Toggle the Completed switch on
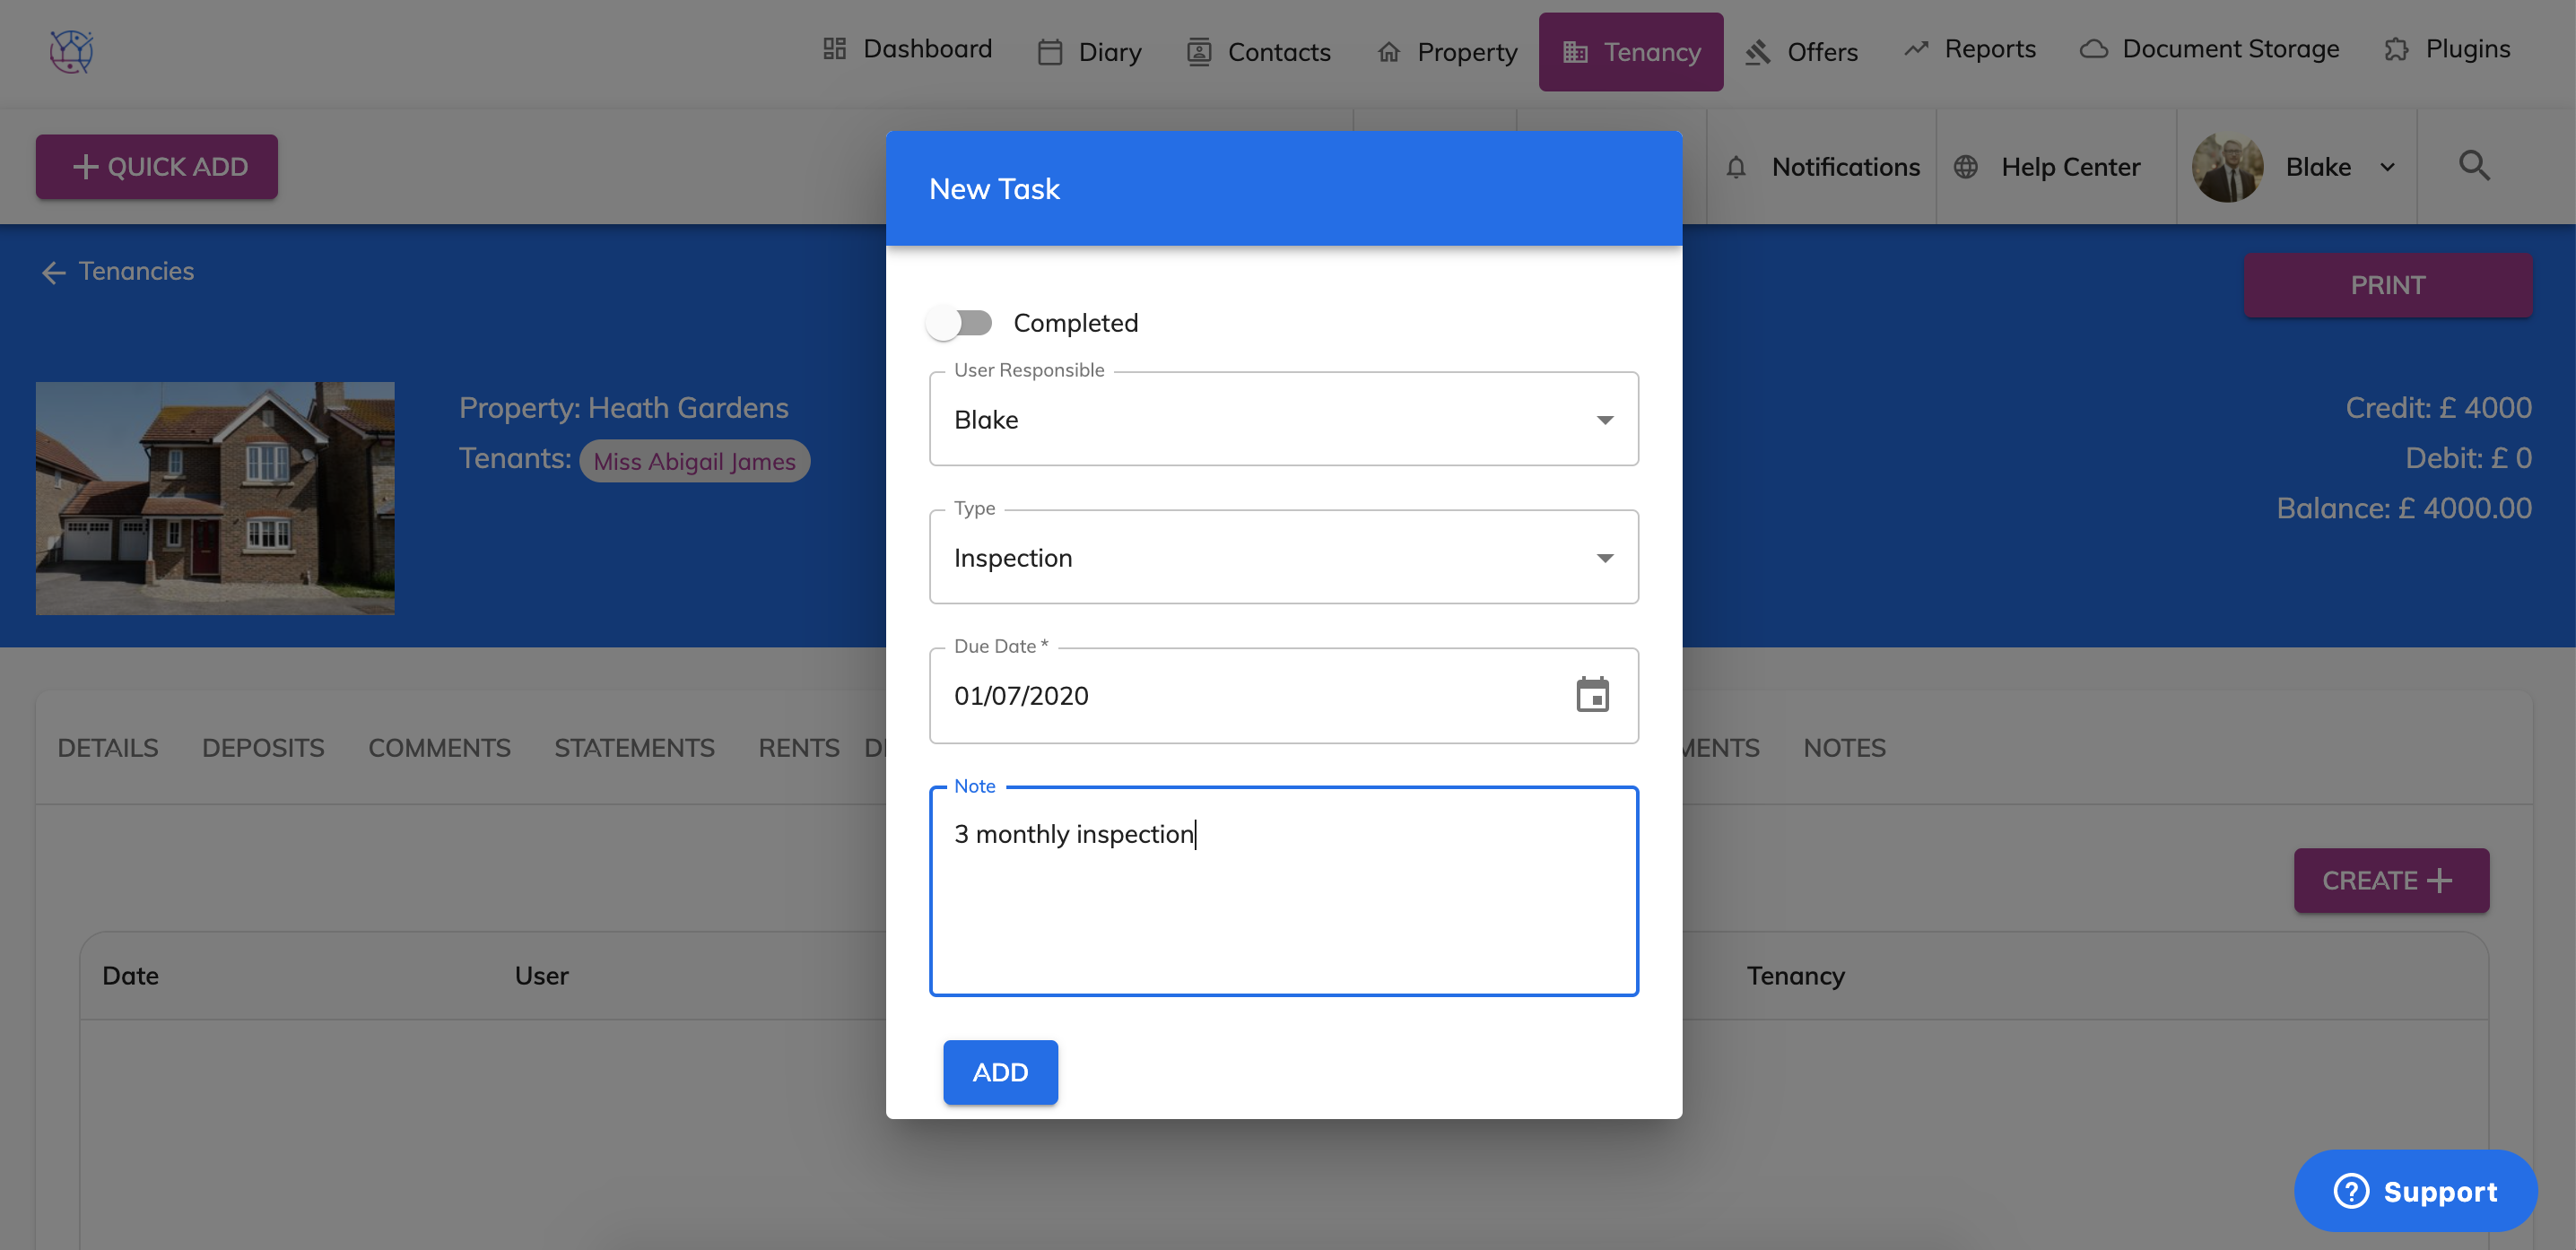 959,323
